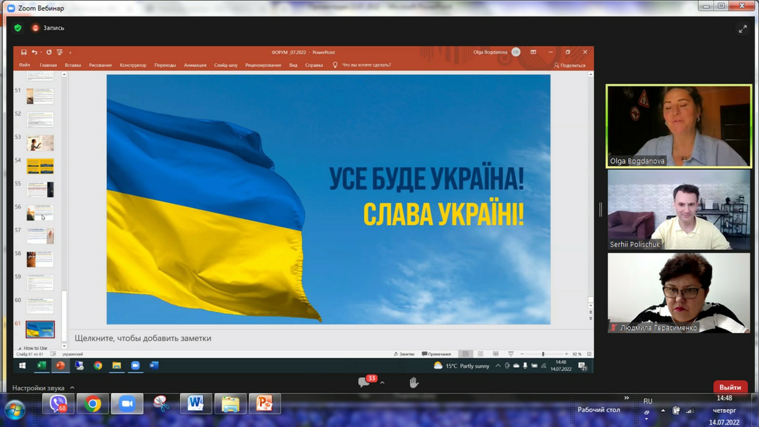
Task: Open Viber from the Windows taskbar
Action: pyautogui.click(x=58, y=404)
